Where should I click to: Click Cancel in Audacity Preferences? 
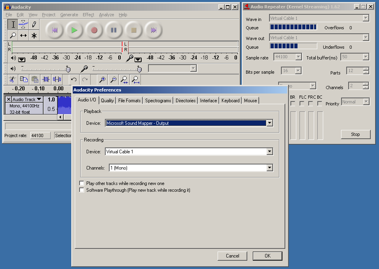(232, 256)
